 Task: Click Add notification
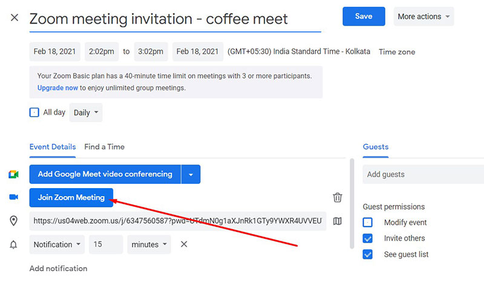pos(58,268)
